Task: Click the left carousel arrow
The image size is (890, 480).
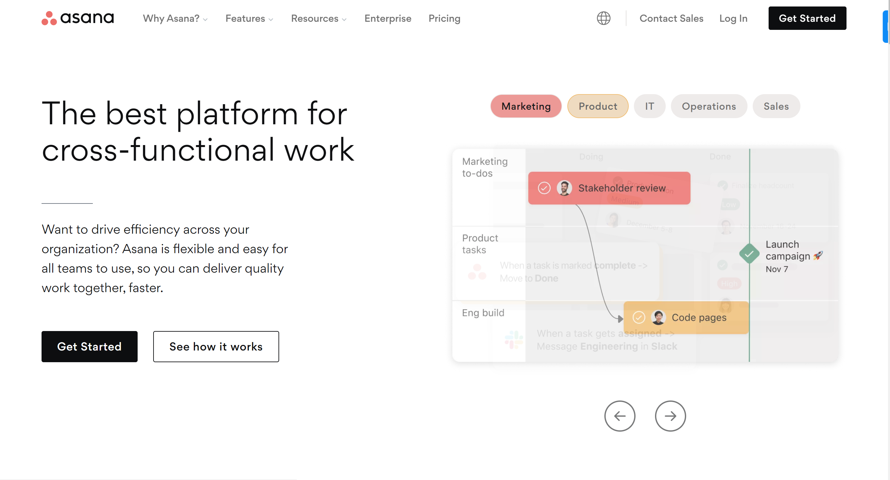Action: tap(620, 416)
